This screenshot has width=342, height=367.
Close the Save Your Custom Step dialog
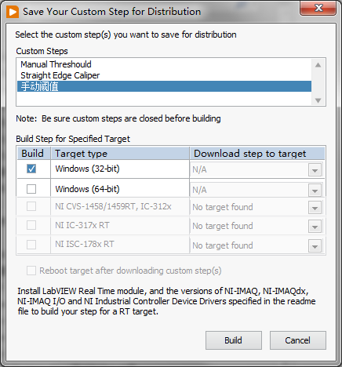tap(318, 8)
